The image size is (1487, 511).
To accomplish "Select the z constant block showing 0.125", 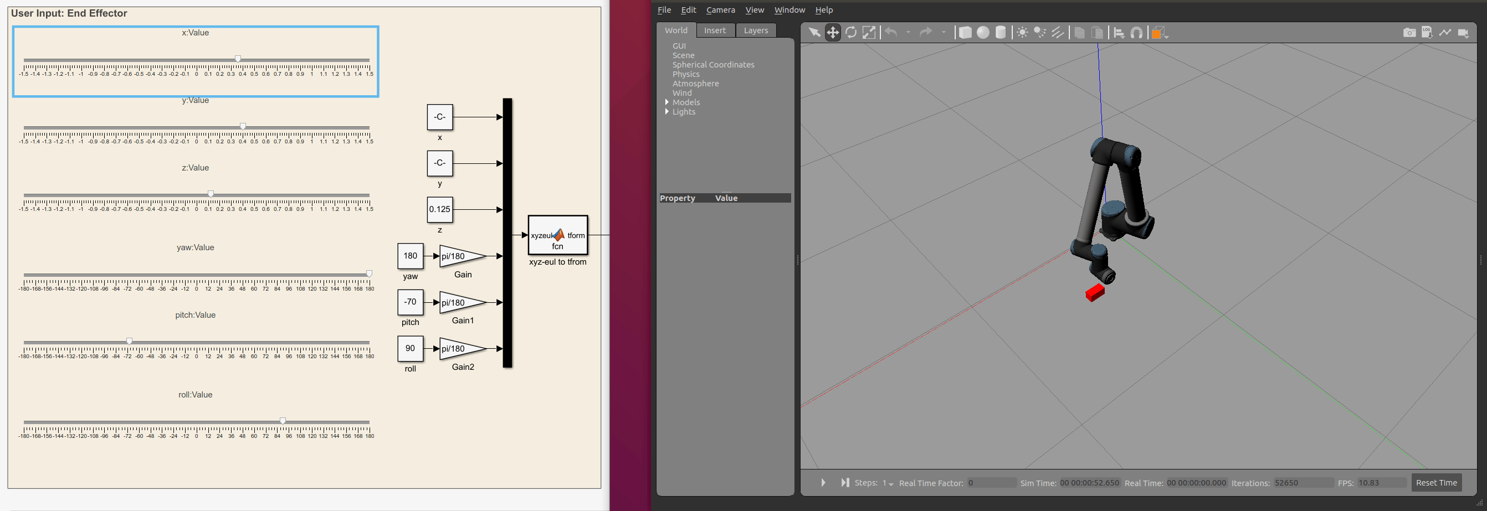I will [x=440, y=209].
